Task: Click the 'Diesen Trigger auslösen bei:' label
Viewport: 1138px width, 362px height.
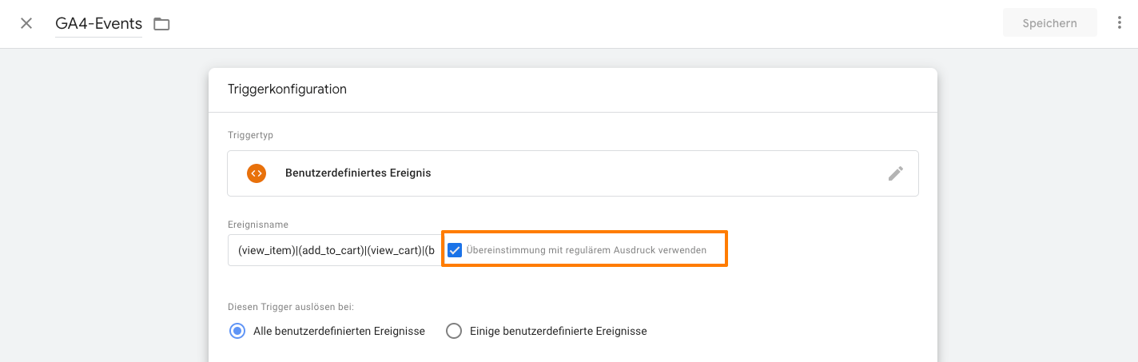Action: coord(291,306)
